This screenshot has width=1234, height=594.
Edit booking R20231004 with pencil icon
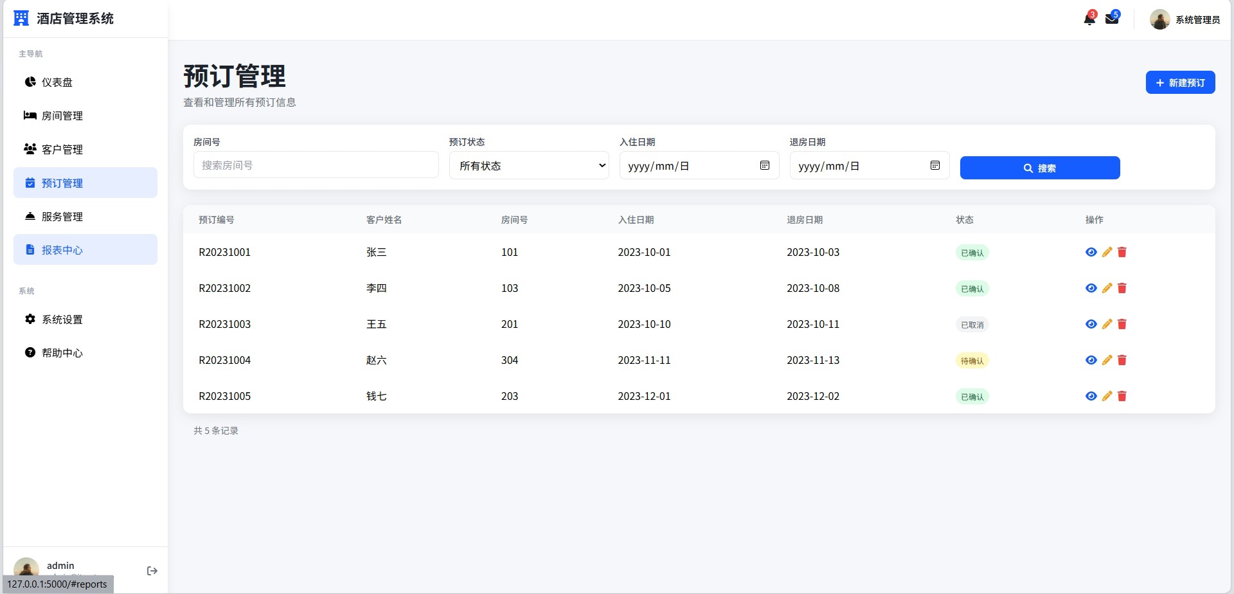coord(1107,360)
